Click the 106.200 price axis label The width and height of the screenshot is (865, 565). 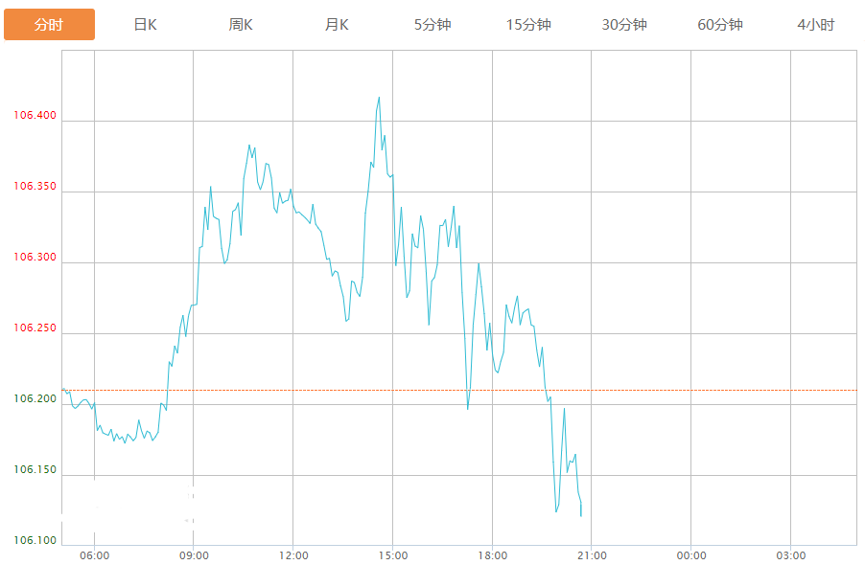click(35, 399)
